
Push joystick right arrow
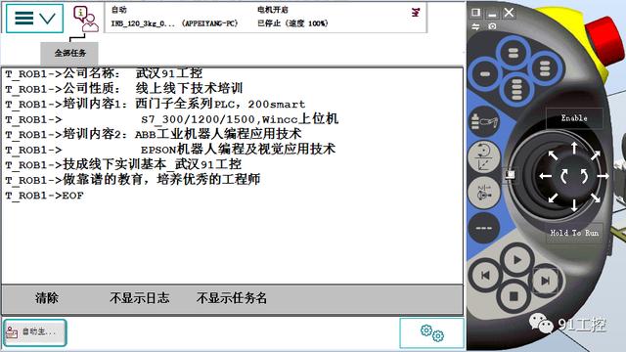pyautogui.click(x=603, y=176)
